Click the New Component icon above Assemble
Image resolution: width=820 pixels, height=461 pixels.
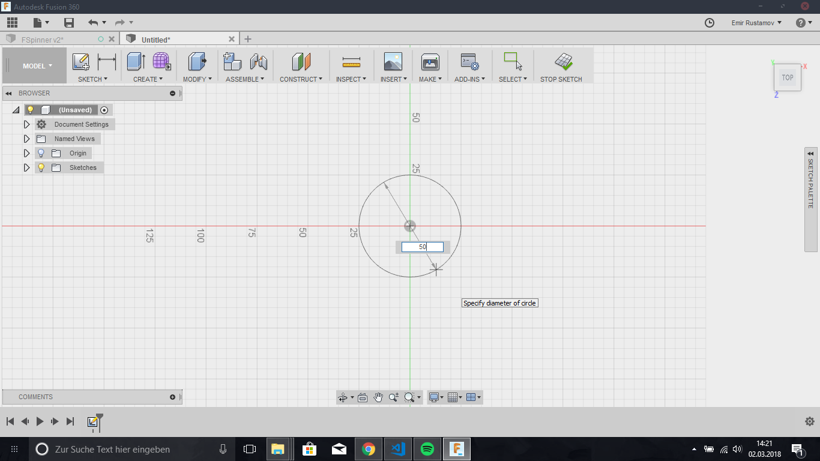(x=232, y=62)
